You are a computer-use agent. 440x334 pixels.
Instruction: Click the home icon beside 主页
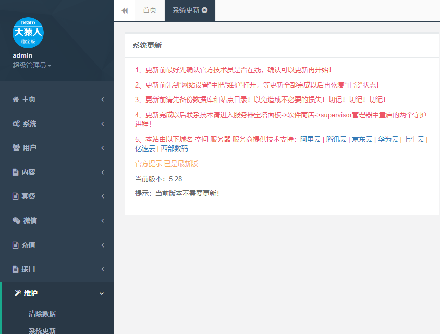16,100
